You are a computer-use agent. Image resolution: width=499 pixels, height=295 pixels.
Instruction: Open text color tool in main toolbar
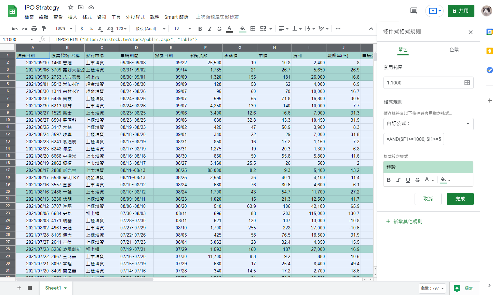click(229, 29)
